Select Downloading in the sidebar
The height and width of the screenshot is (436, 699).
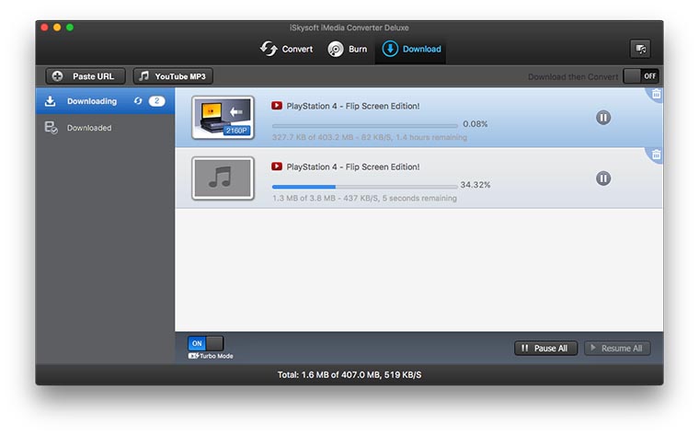click(105, 101)
